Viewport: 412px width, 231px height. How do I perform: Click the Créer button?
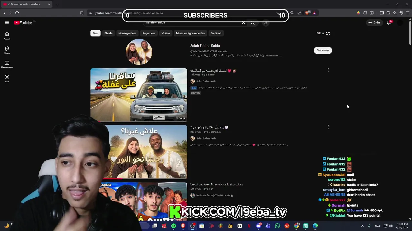tap(374, 23)
